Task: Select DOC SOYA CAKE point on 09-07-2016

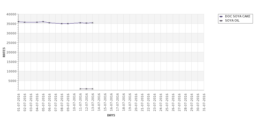Action: point(68,24)
